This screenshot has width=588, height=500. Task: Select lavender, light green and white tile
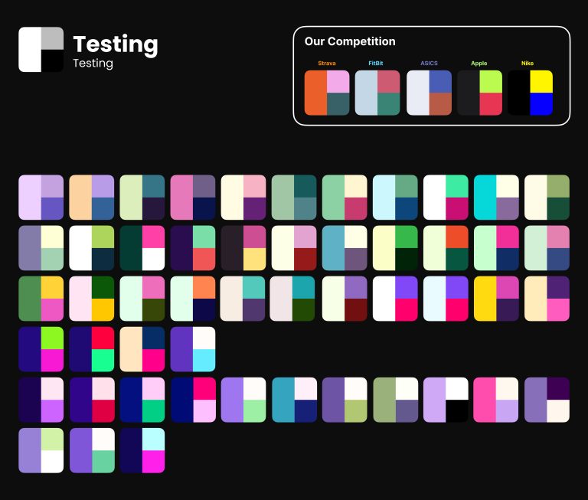41,450
